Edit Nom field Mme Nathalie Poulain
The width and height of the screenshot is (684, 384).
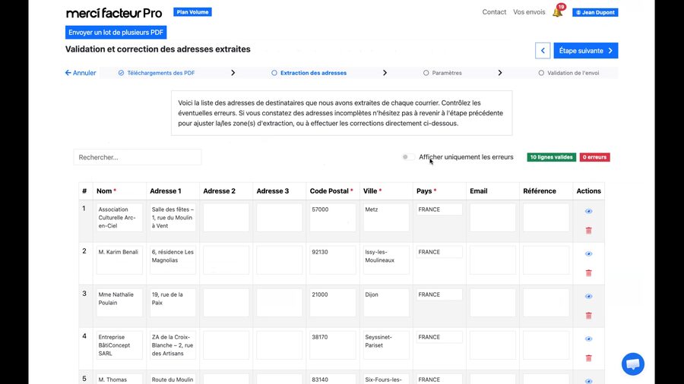coord(119,303)
